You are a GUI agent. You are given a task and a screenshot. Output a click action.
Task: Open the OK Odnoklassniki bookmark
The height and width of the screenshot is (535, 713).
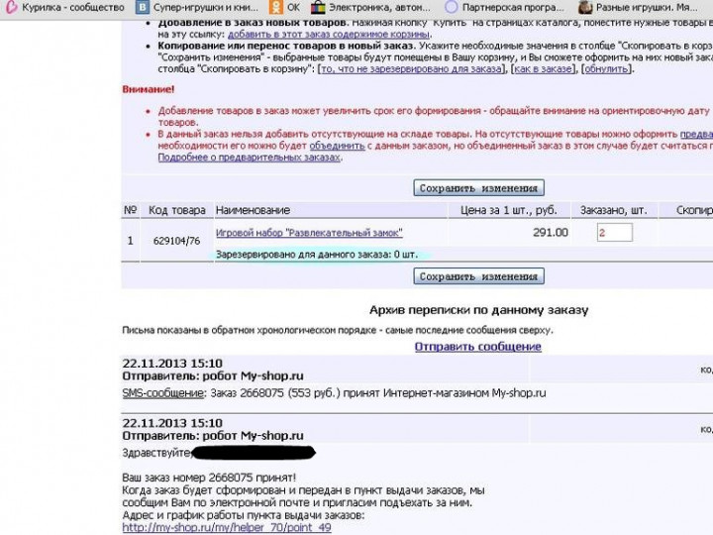(285, 7)
